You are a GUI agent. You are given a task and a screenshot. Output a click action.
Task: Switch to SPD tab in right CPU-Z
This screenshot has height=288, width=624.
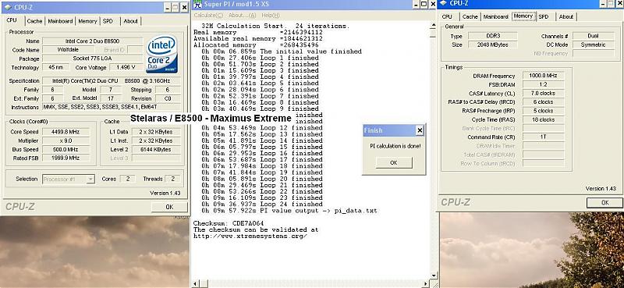[x=544, y=16]
